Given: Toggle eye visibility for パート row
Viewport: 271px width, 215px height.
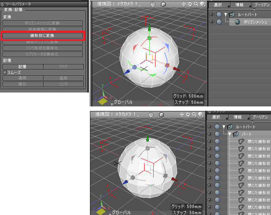Looking at the screenshot, I should pyautogui.click(x=210, y=134).
